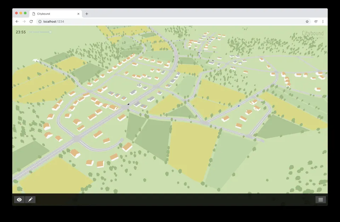Select the pencil edit tool
The width and height of the screenshot is (340, 222).
click(x=30, y=200)
